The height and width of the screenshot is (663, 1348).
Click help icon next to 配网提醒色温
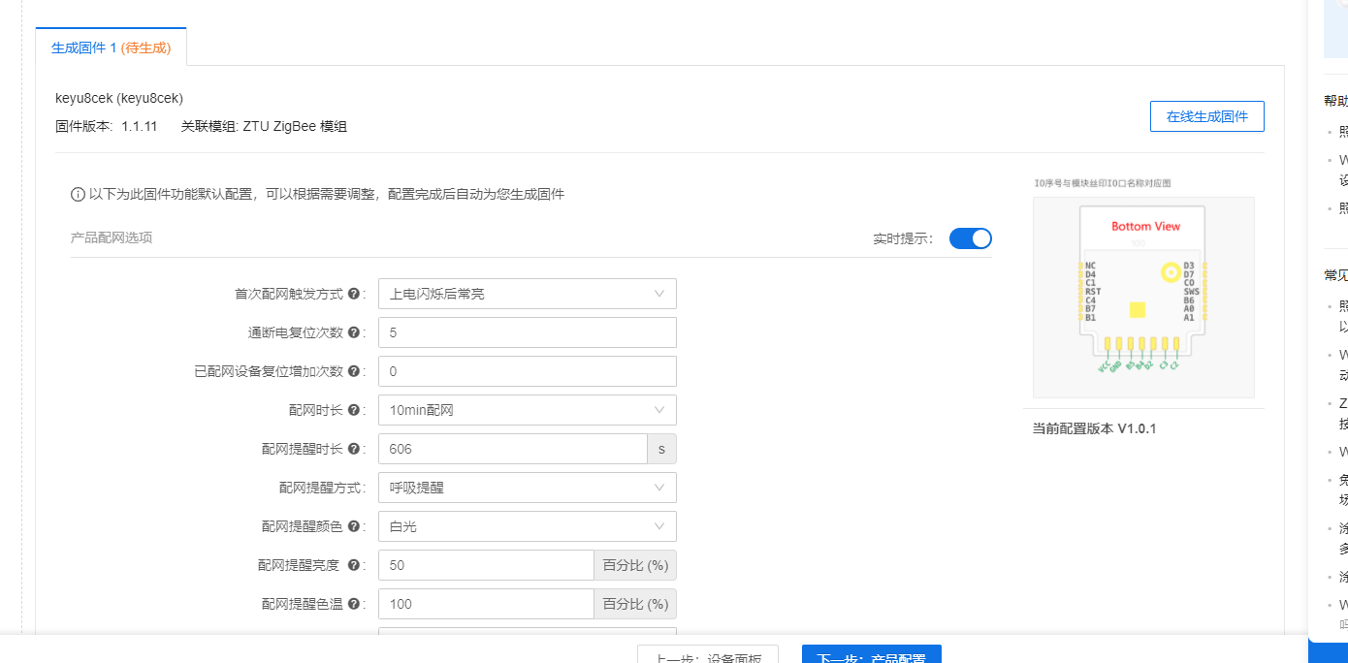[355, 604]
